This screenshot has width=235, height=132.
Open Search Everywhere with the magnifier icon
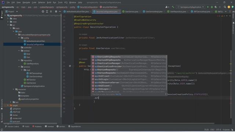[225, 7]
